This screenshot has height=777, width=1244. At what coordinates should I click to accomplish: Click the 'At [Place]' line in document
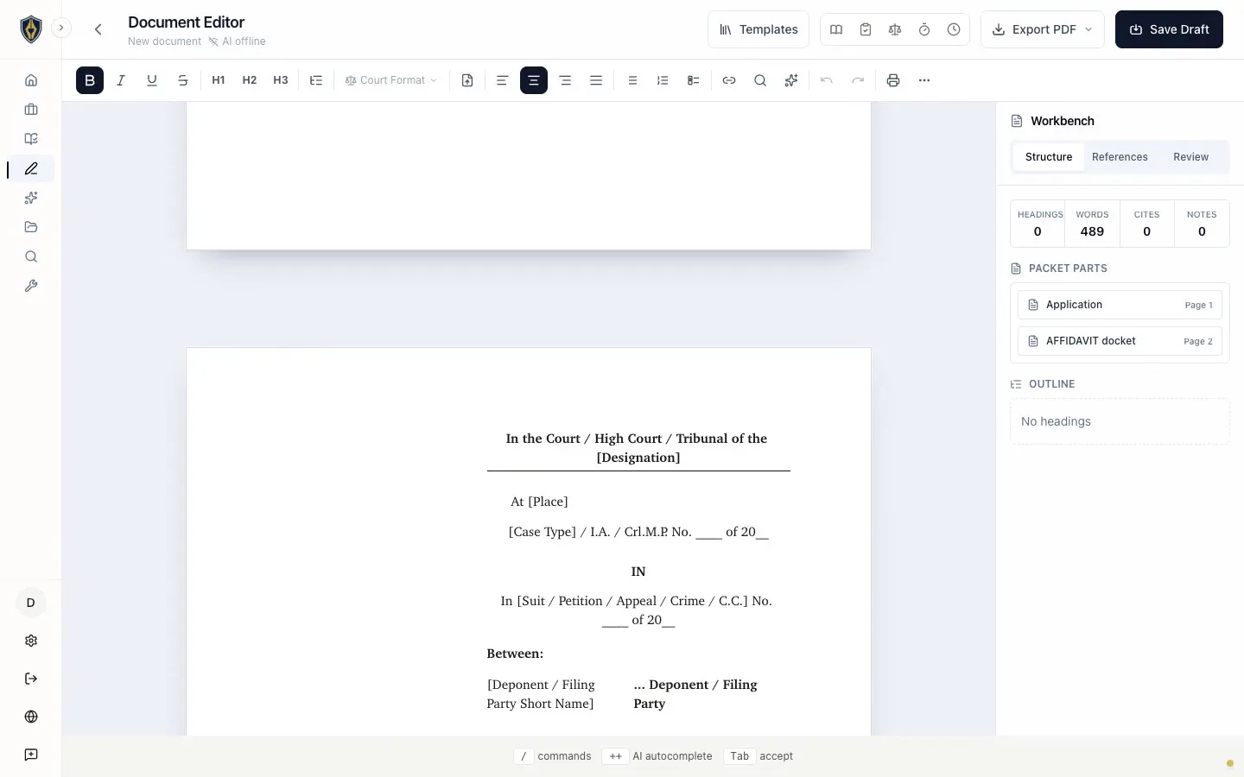(x=539, y=502)
